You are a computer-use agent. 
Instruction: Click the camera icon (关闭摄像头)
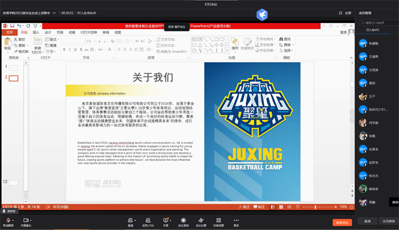pyautogui.click(x=26, y=220)
